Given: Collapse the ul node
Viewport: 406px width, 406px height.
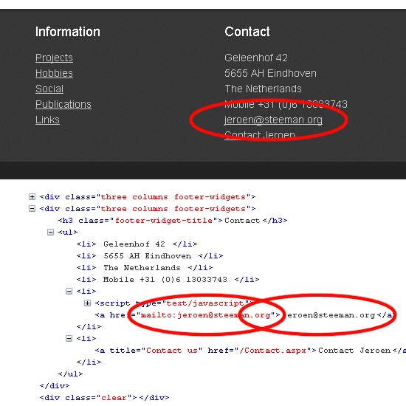Looking at the screenshot, I should tap(50, 233).
